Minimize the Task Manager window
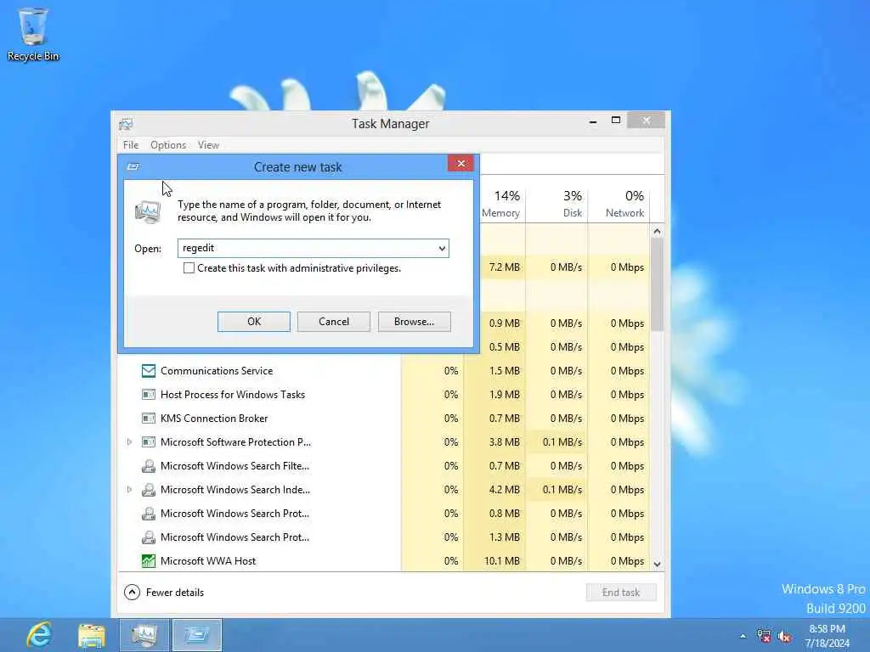The height and width of the screenshot is (652, 870). (x=592, y=121)
